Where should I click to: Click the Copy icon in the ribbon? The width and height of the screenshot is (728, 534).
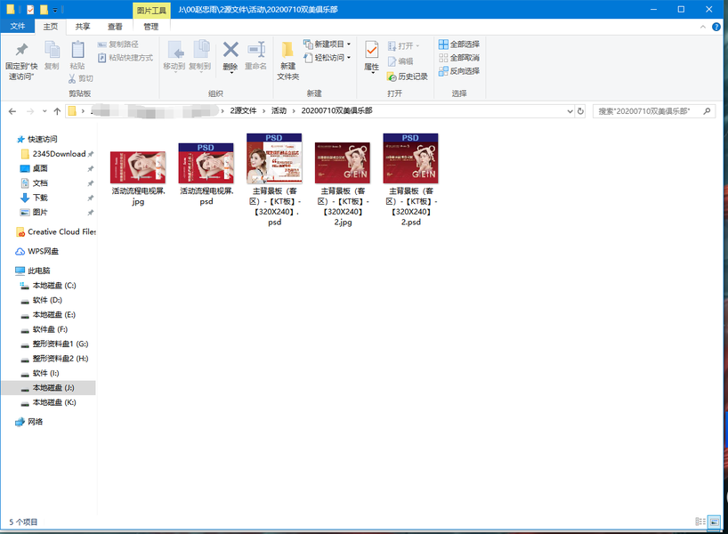52,50
